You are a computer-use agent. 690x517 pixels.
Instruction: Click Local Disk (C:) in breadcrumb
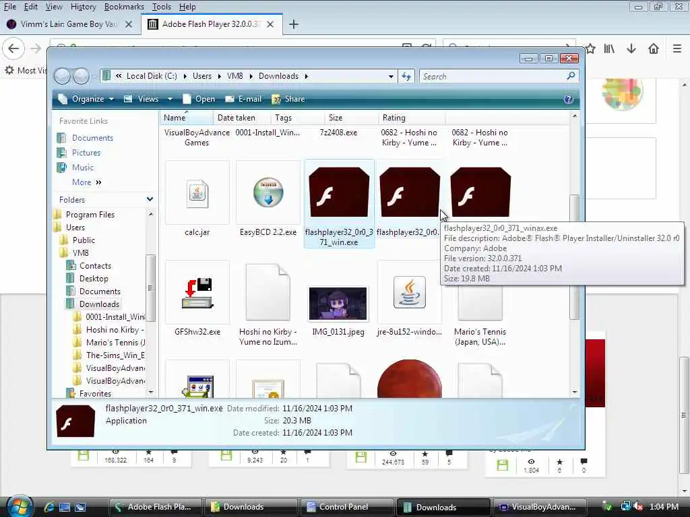coord(152,76)
